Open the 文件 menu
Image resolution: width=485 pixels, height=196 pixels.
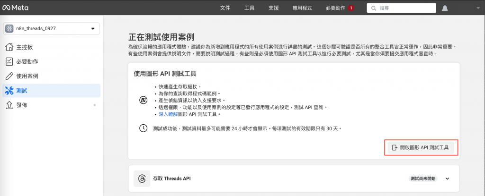pyautogui.click(x=225, y=8)
